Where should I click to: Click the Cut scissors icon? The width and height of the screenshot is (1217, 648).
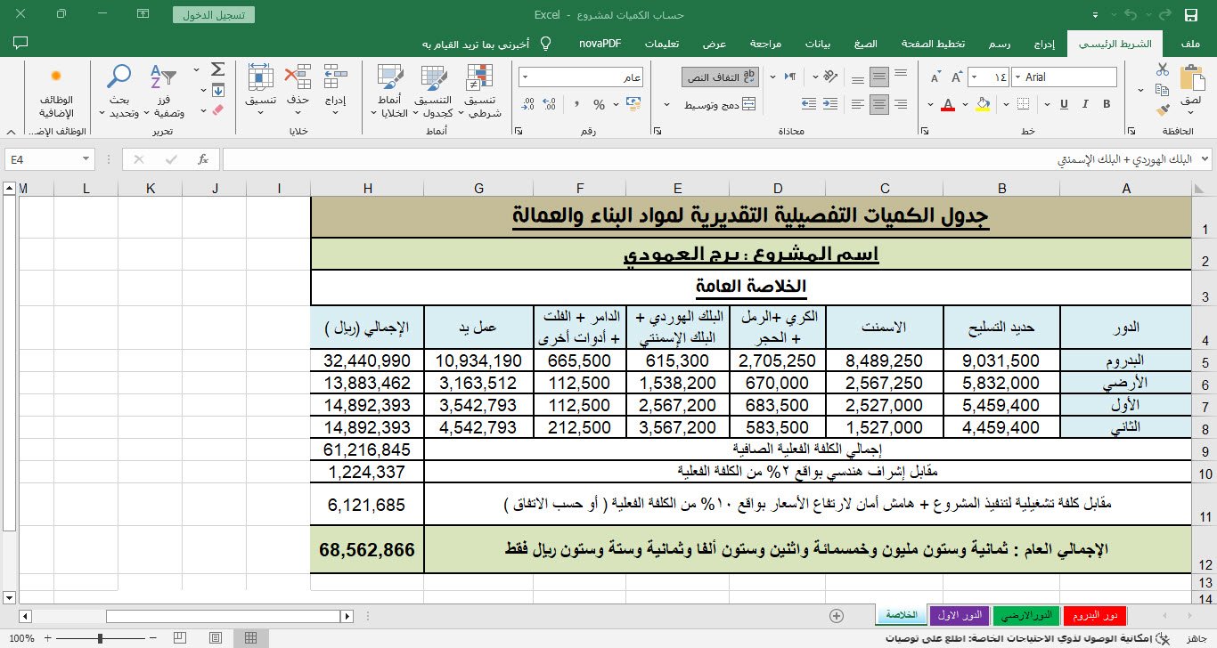(x=1163, y=69)
